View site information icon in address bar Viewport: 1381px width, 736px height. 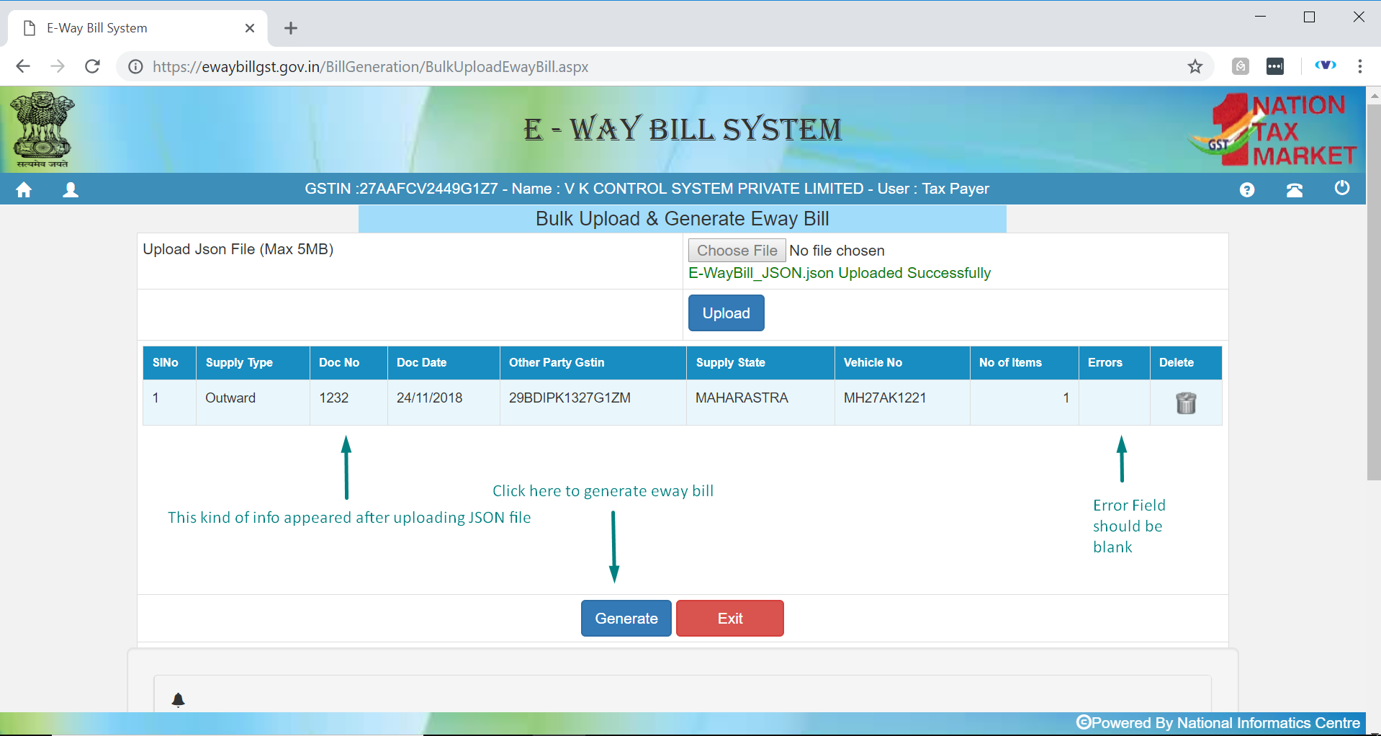(135, 67)
